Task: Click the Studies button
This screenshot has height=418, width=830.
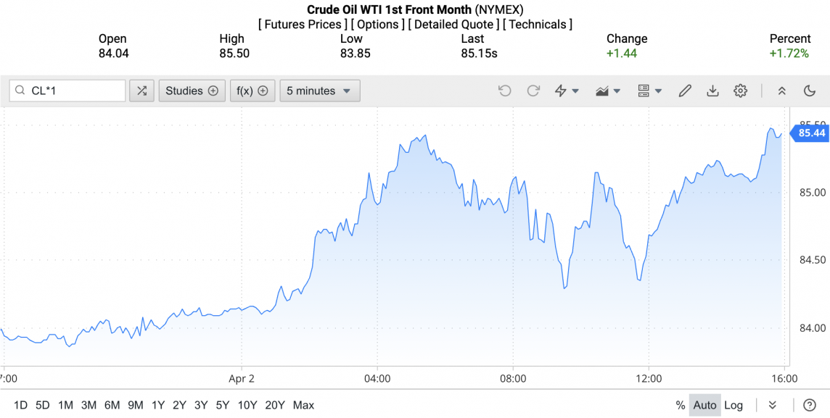Action: pos(192,91)
